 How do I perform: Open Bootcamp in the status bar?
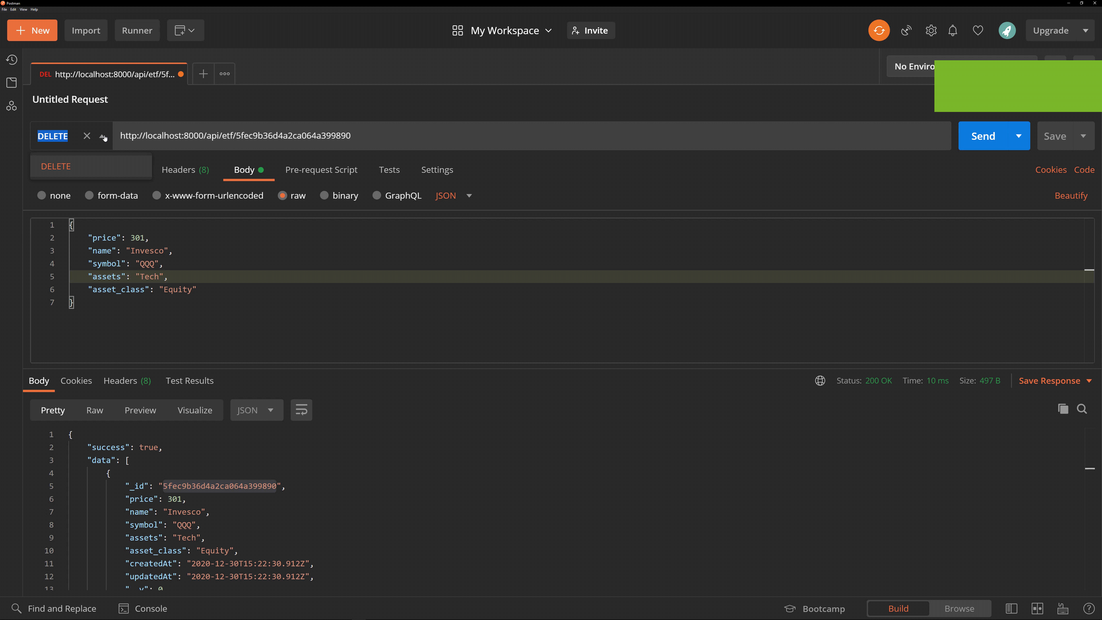[814, 609]
